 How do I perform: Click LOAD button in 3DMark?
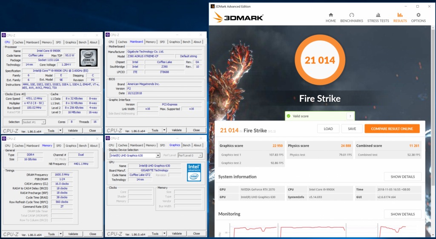click(328, 129)
